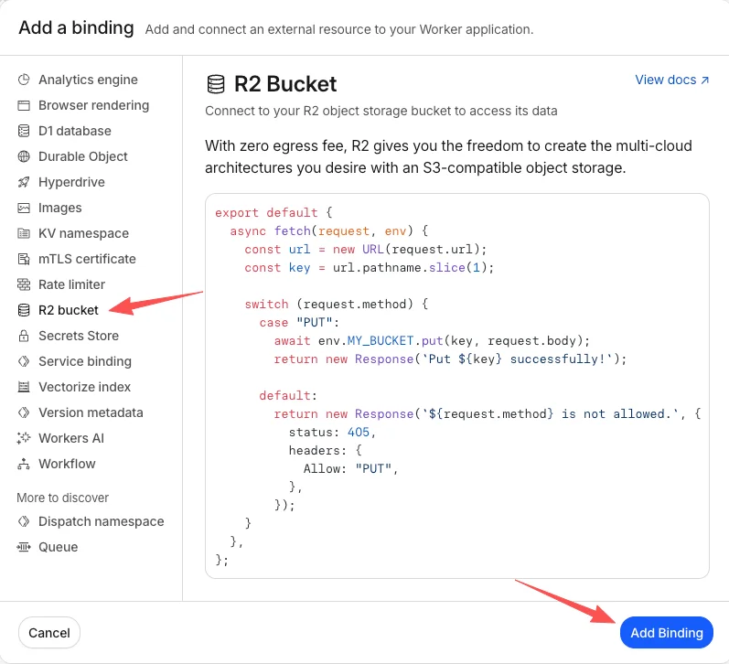729x664 pixels.
Task: Choose D1 database binding
Action: point(75,131)
